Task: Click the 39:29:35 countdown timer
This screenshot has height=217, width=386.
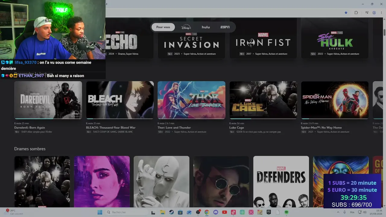Action: pos(353,198)
